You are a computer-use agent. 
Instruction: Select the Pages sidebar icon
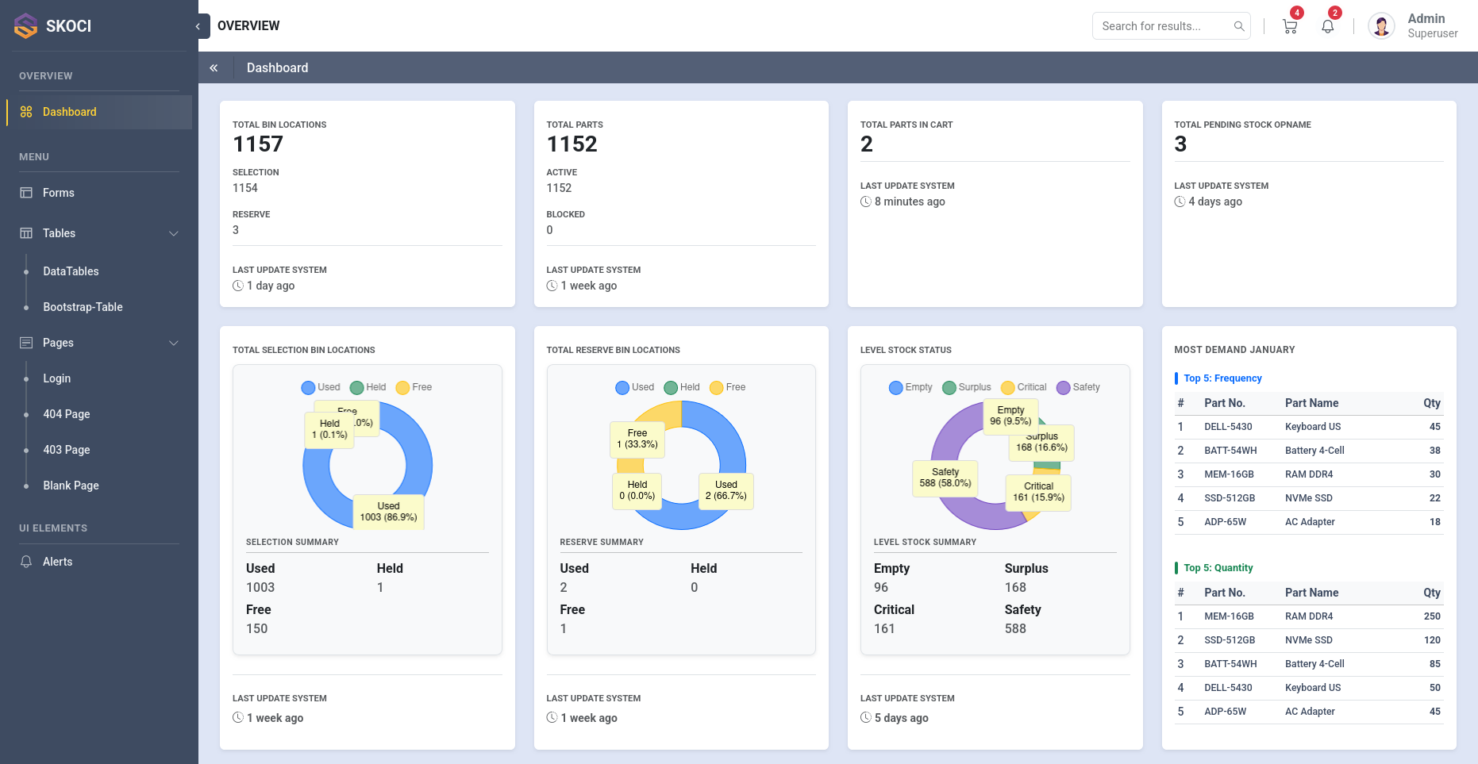[x=25, y=343]
